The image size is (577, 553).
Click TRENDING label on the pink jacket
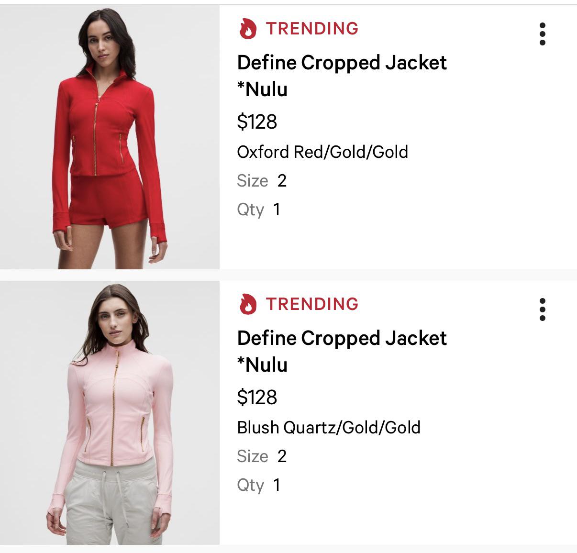tap(312, 304)
